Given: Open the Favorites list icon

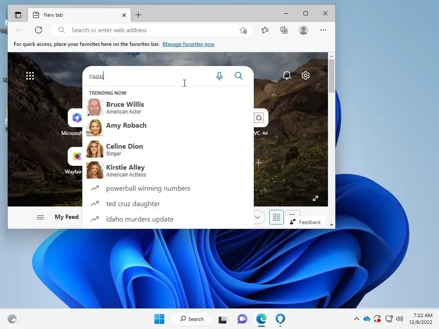Looking at the screenshot, I should 265,30.
